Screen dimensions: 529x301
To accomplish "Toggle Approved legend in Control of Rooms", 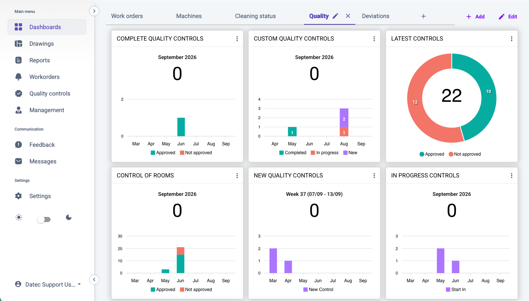I will (x=163, y=290).
